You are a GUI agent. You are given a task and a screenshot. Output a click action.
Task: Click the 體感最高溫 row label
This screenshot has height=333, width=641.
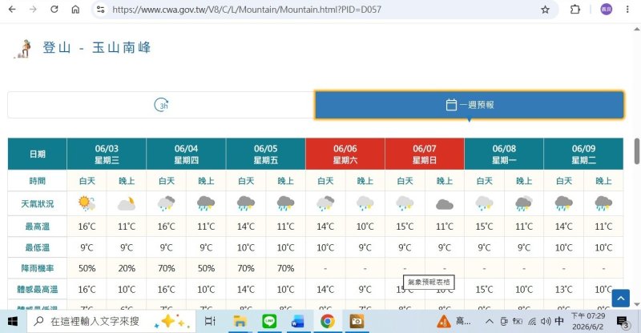tap(37, 289)
